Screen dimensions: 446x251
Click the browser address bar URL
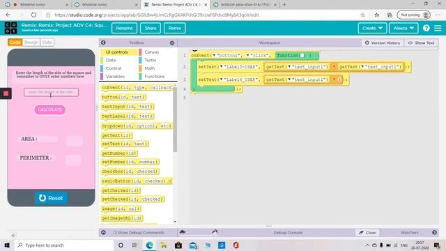pos(156,15)
